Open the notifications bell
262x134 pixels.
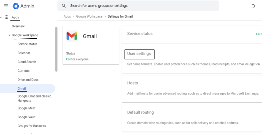(x=253, y=6)
